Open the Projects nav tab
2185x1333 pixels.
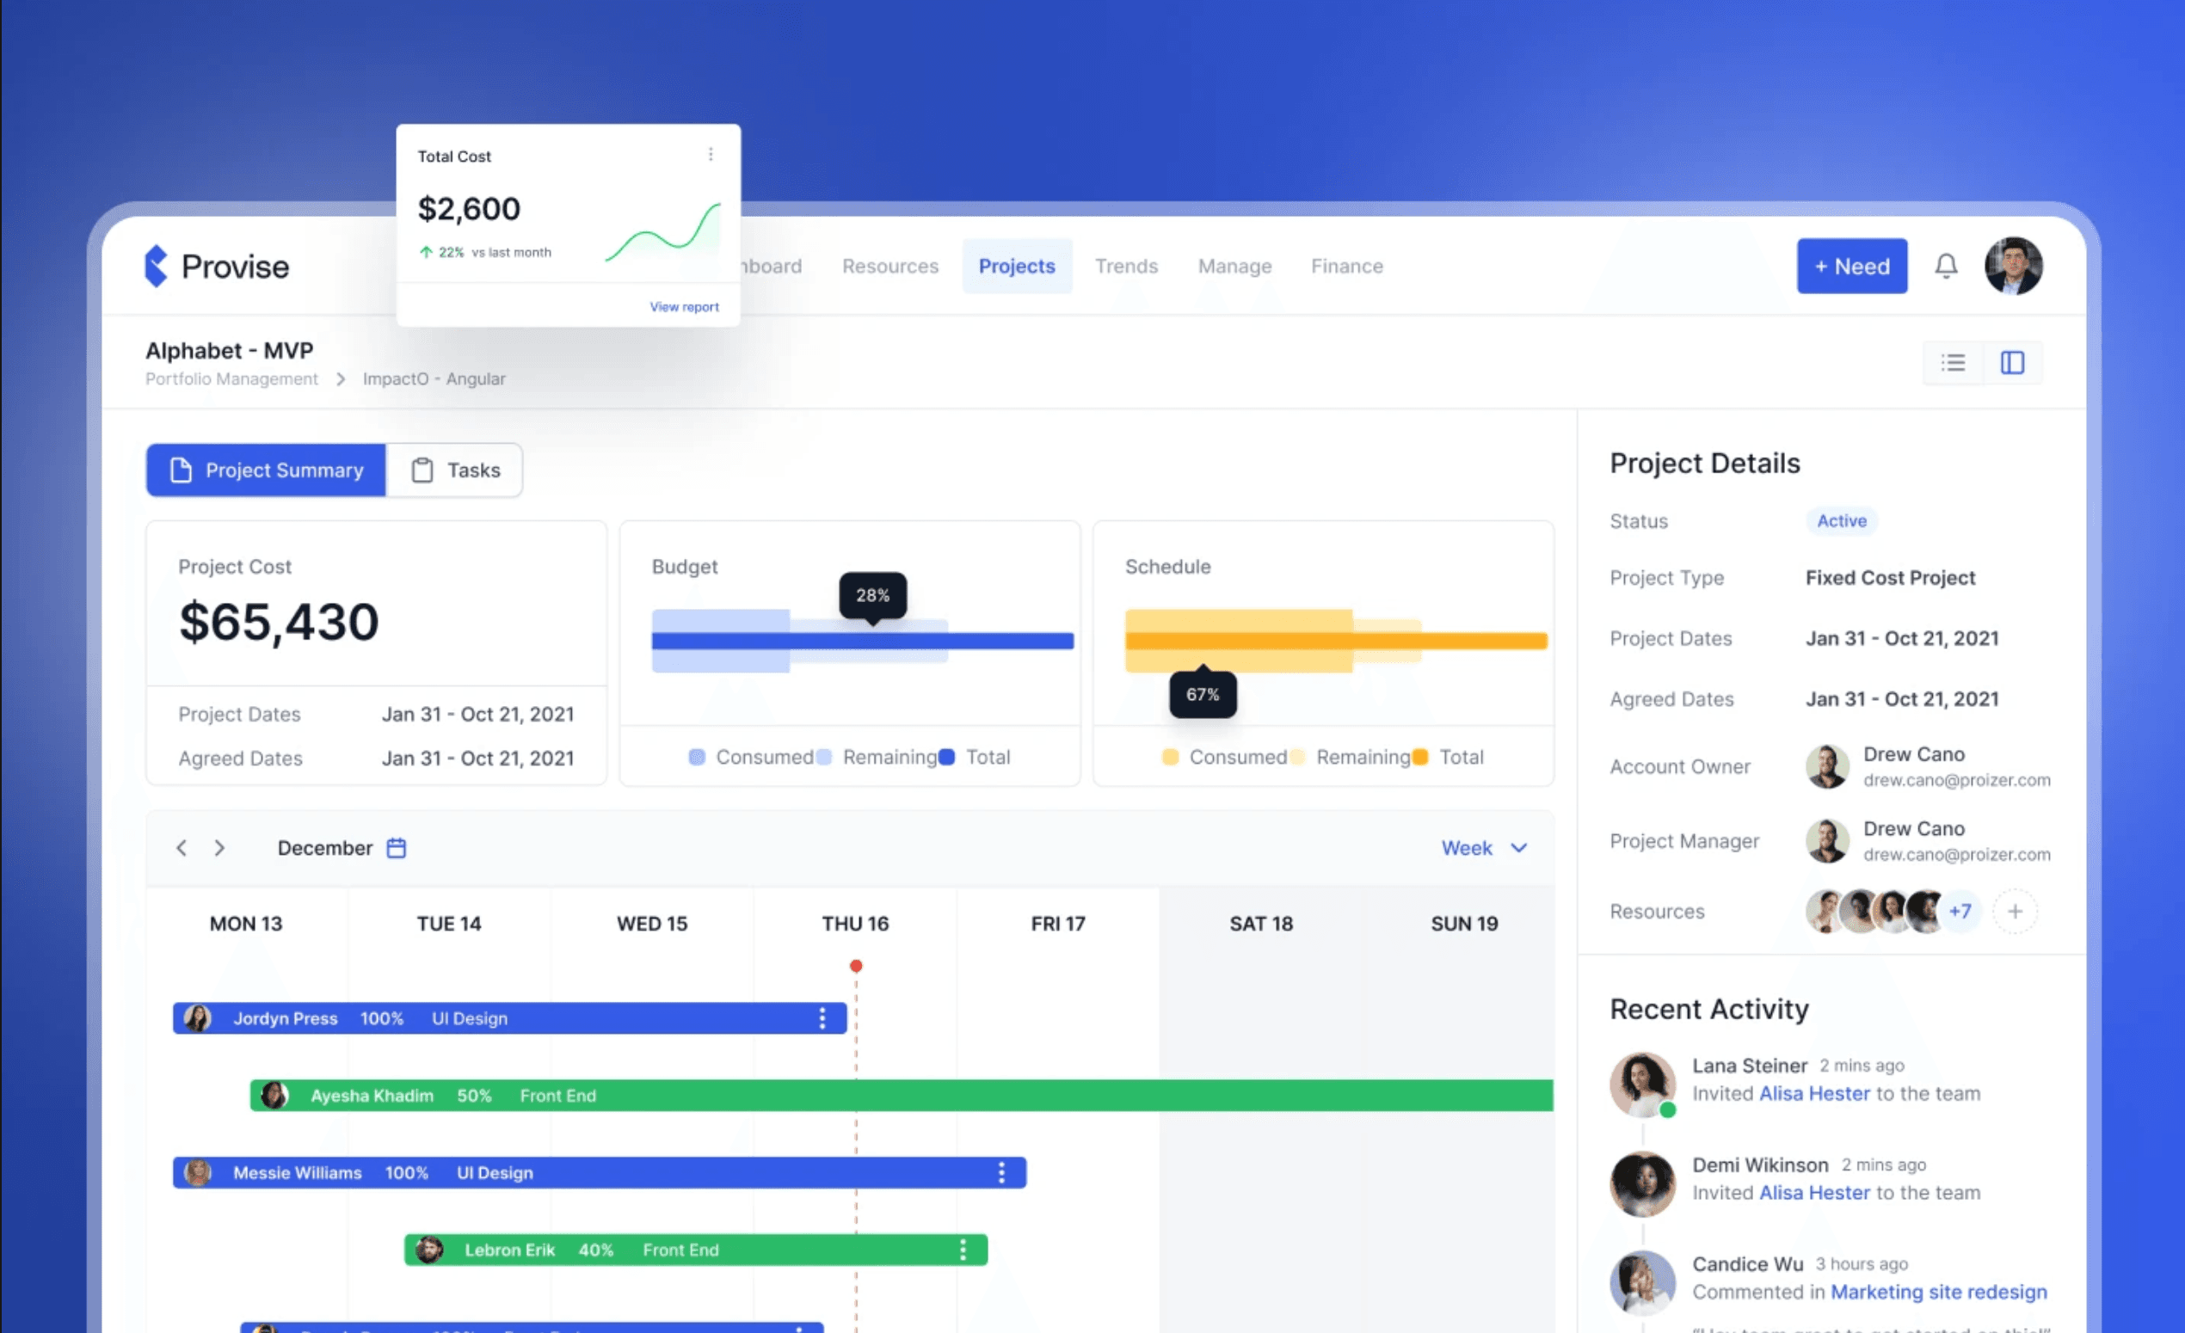coord(1017,266)
